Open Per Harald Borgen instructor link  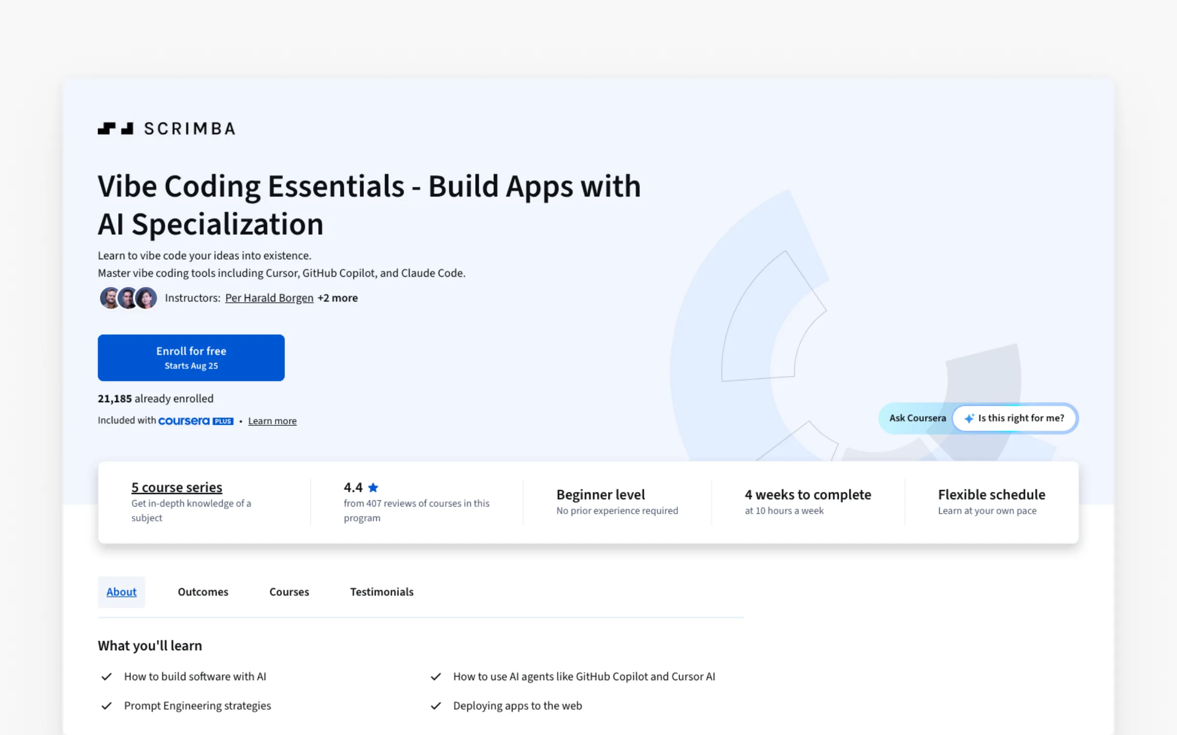click(x=269, y=298)
